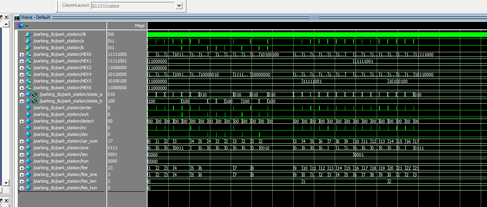
Task: Expand the ten bus signal
Action: [x=22, y=155]
